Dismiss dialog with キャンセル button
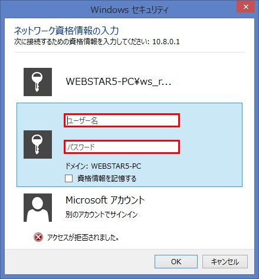Image resolution: width=259 pixels, height=279 pixels. [x=225, y=262]
